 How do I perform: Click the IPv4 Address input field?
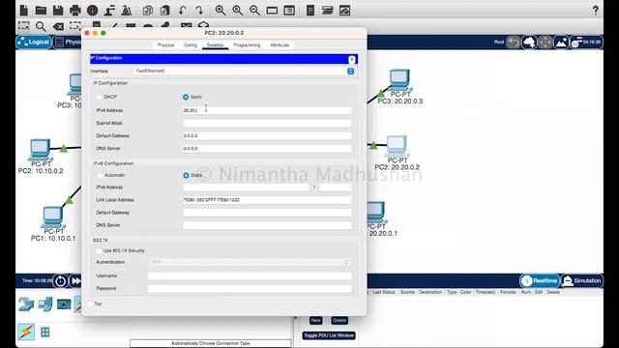point(267,110)
